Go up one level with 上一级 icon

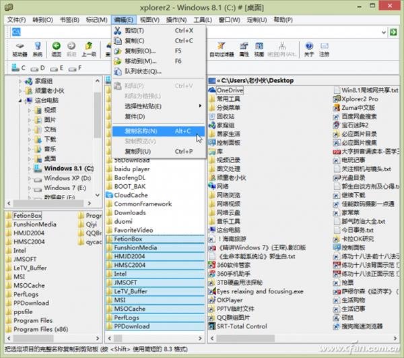click(x=89, y=49)
